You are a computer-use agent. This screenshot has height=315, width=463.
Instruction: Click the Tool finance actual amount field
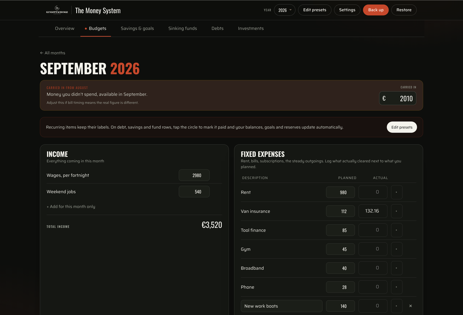point(373,230)
